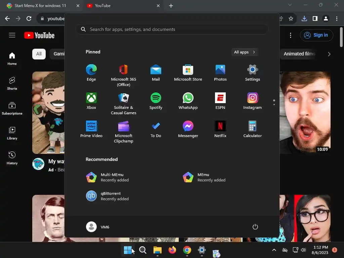
Task: Reload the YouTube page
Action: coord(29,19)
